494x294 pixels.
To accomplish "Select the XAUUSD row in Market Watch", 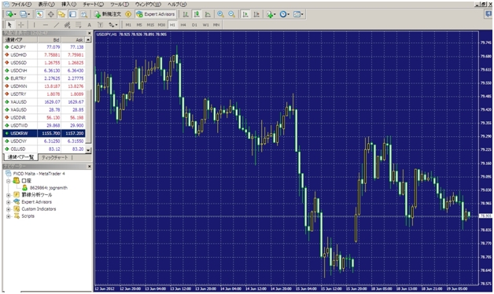I will 44,102.
